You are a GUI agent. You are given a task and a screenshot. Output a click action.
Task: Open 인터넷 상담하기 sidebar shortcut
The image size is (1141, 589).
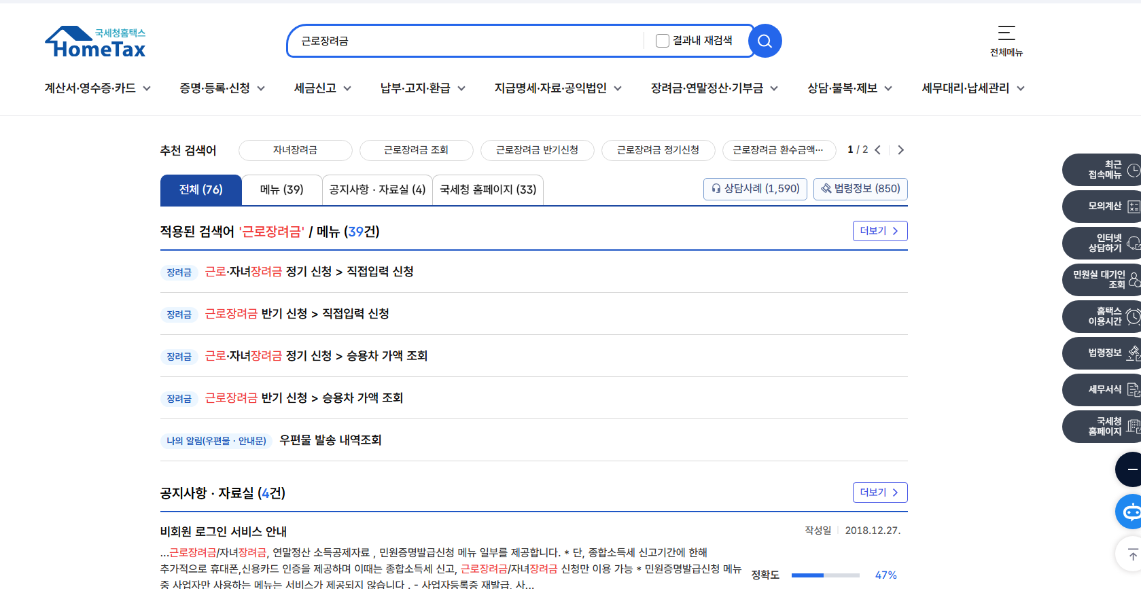(1102, 243)
